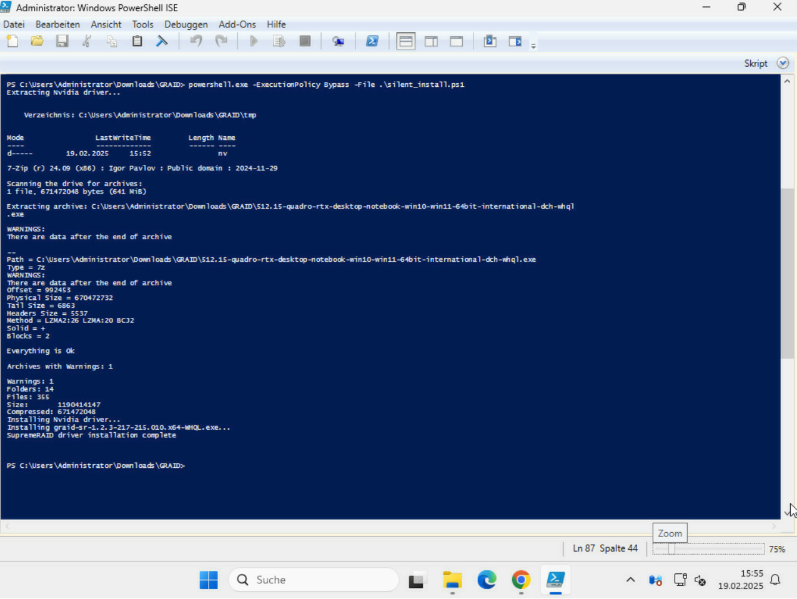Show the script pane maximized
The height and width of the screenshot is (599, 797).
pos(457,41)
